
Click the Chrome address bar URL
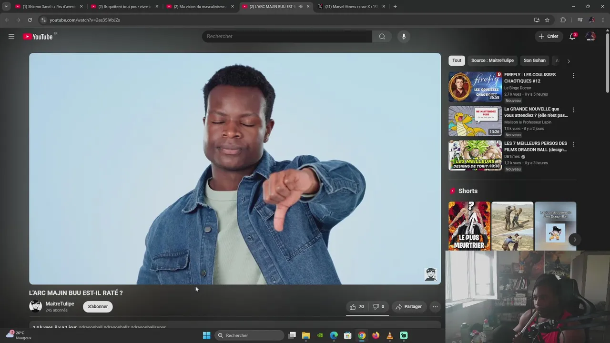[85, 20]
